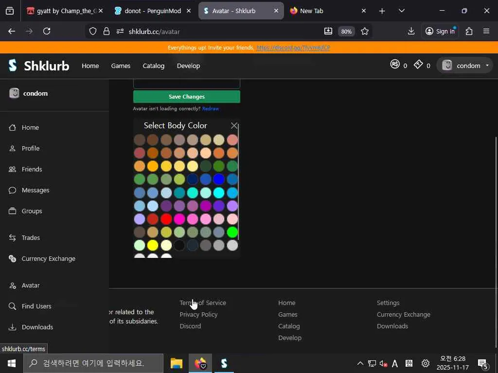
Task: Click the green Save Changes button
Action: pos(187,97)
